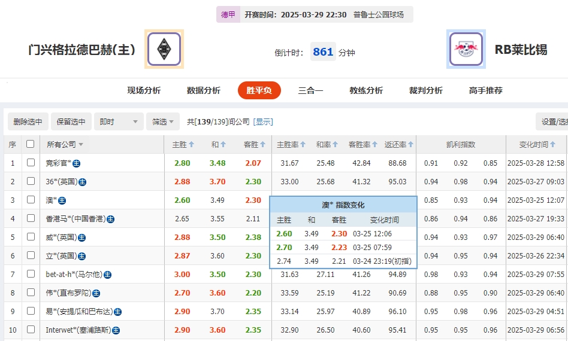Click the RB莱比锡 team logo
The height and width of the screenshot is (341, 568).
pos(466,49)
